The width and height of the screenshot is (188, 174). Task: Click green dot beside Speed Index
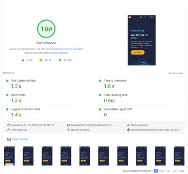coord(7,95)
